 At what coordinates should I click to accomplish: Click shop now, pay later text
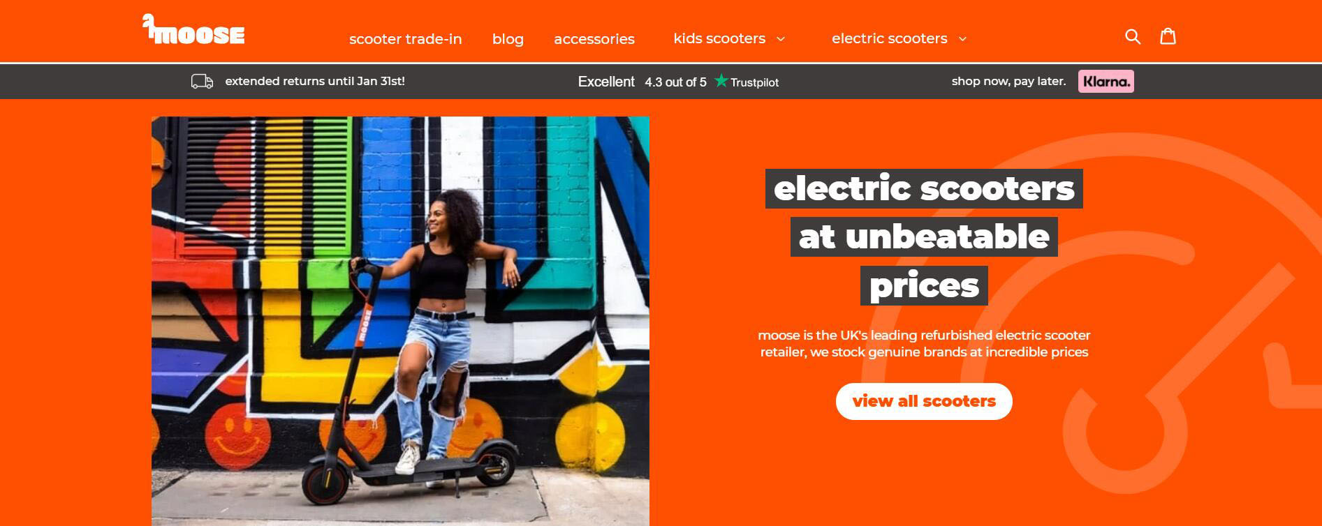pos(1008,81)
